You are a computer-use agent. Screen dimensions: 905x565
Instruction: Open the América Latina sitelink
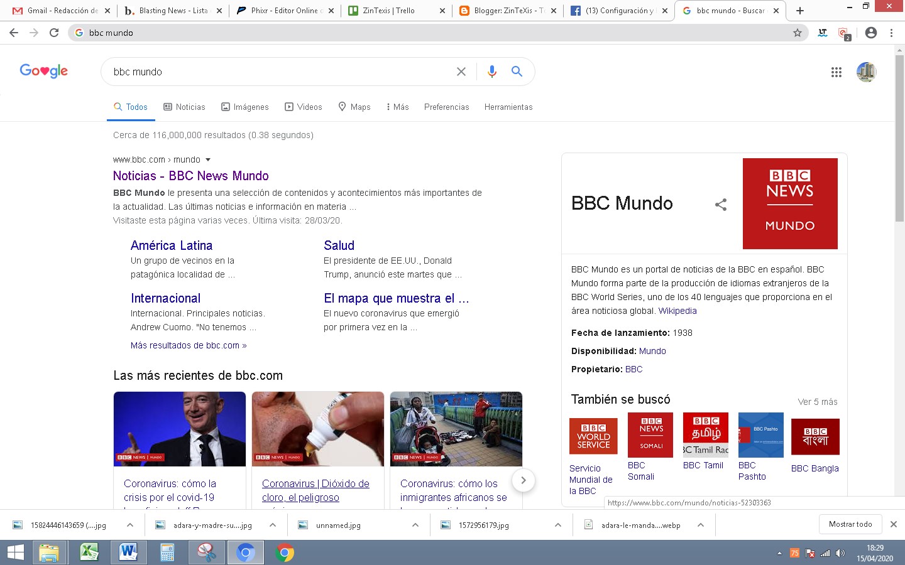click(x=172, y=245)
